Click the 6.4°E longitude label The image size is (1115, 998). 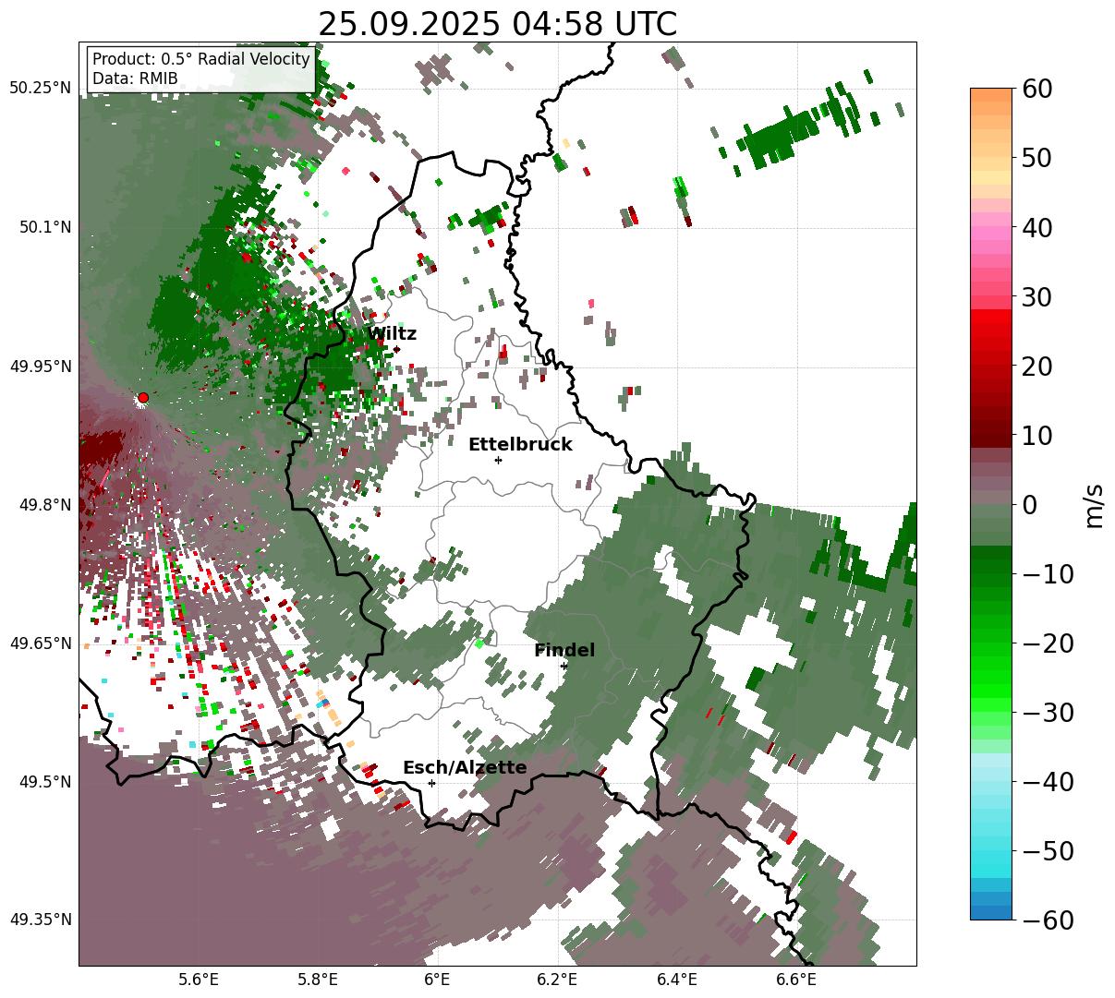click(x=677, y=979)
